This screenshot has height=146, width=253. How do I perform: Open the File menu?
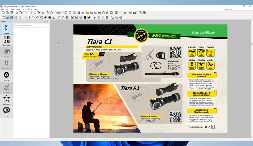(2, 9)
